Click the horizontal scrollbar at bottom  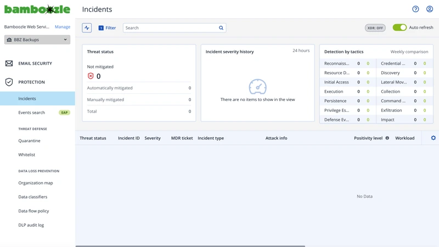190,246
